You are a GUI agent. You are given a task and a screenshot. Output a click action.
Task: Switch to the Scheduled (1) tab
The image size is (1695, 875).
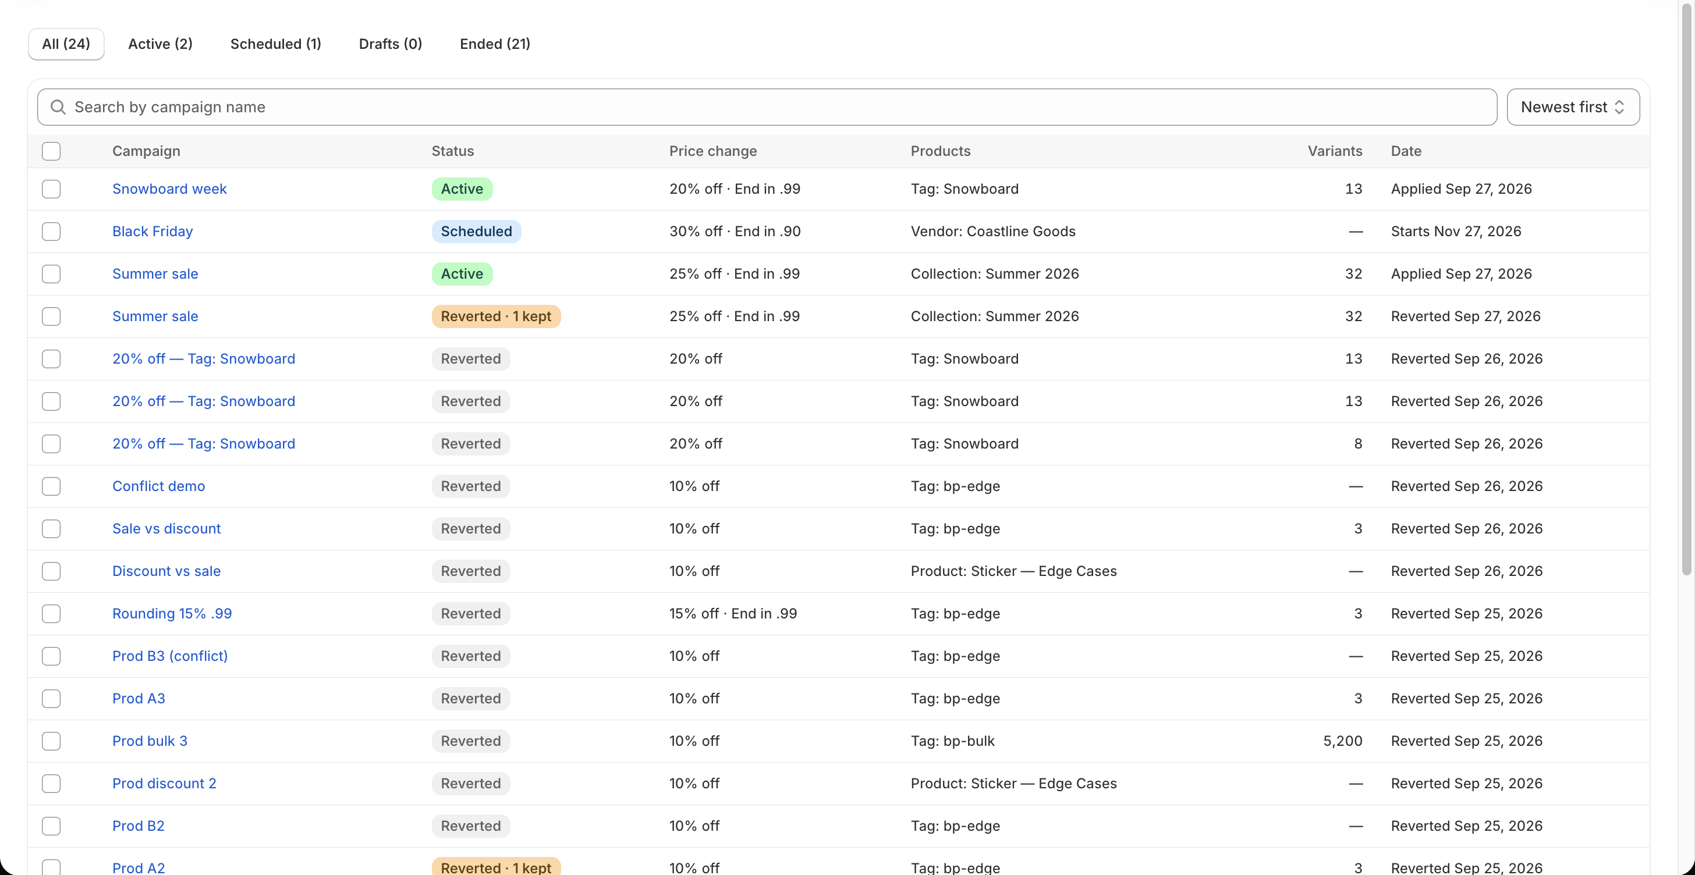275,44
